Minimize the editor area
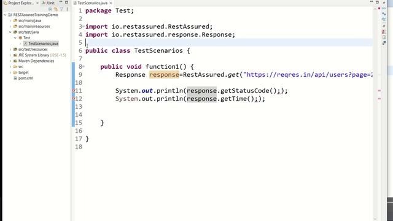 coord(372,2)
